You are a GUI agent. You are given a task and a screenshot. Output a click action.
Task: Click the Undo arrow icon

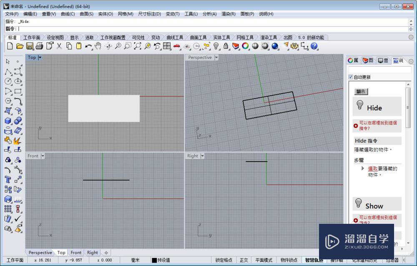pos(88,46)
